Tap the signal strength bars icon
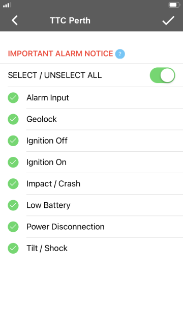 coord(7,5)
